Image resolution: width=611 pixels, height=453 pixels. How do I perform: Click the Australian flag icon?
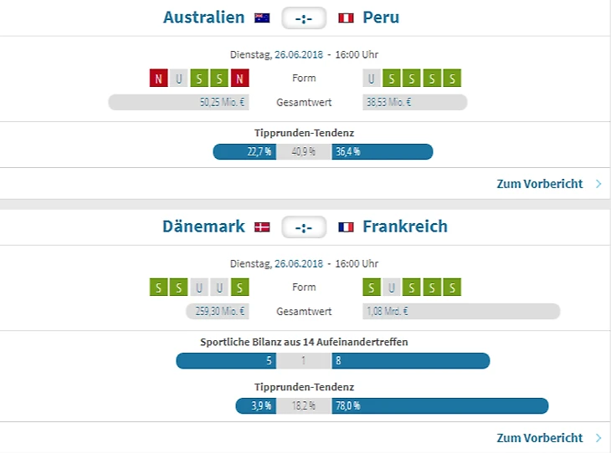[262, 18]
